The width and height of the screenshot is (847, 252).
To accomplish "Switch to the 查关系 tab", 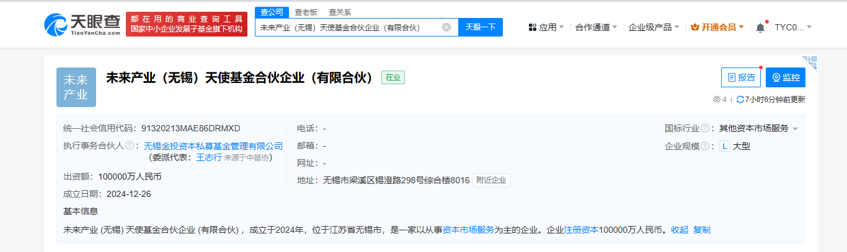I will (x=339, y=12).
